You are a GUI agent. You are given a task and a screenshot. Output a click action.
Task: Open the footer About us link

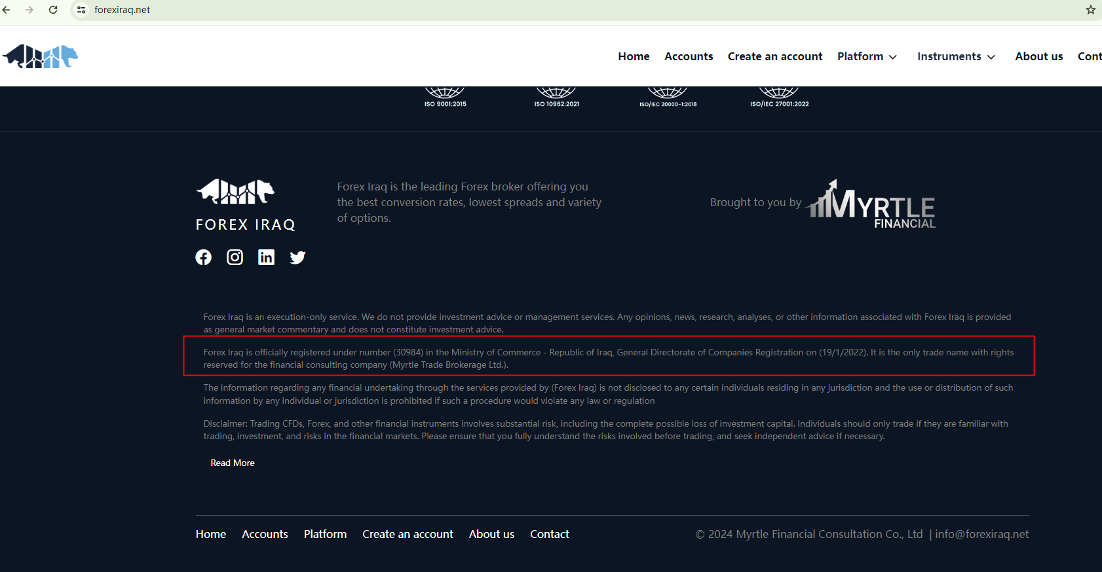point(492,534)
